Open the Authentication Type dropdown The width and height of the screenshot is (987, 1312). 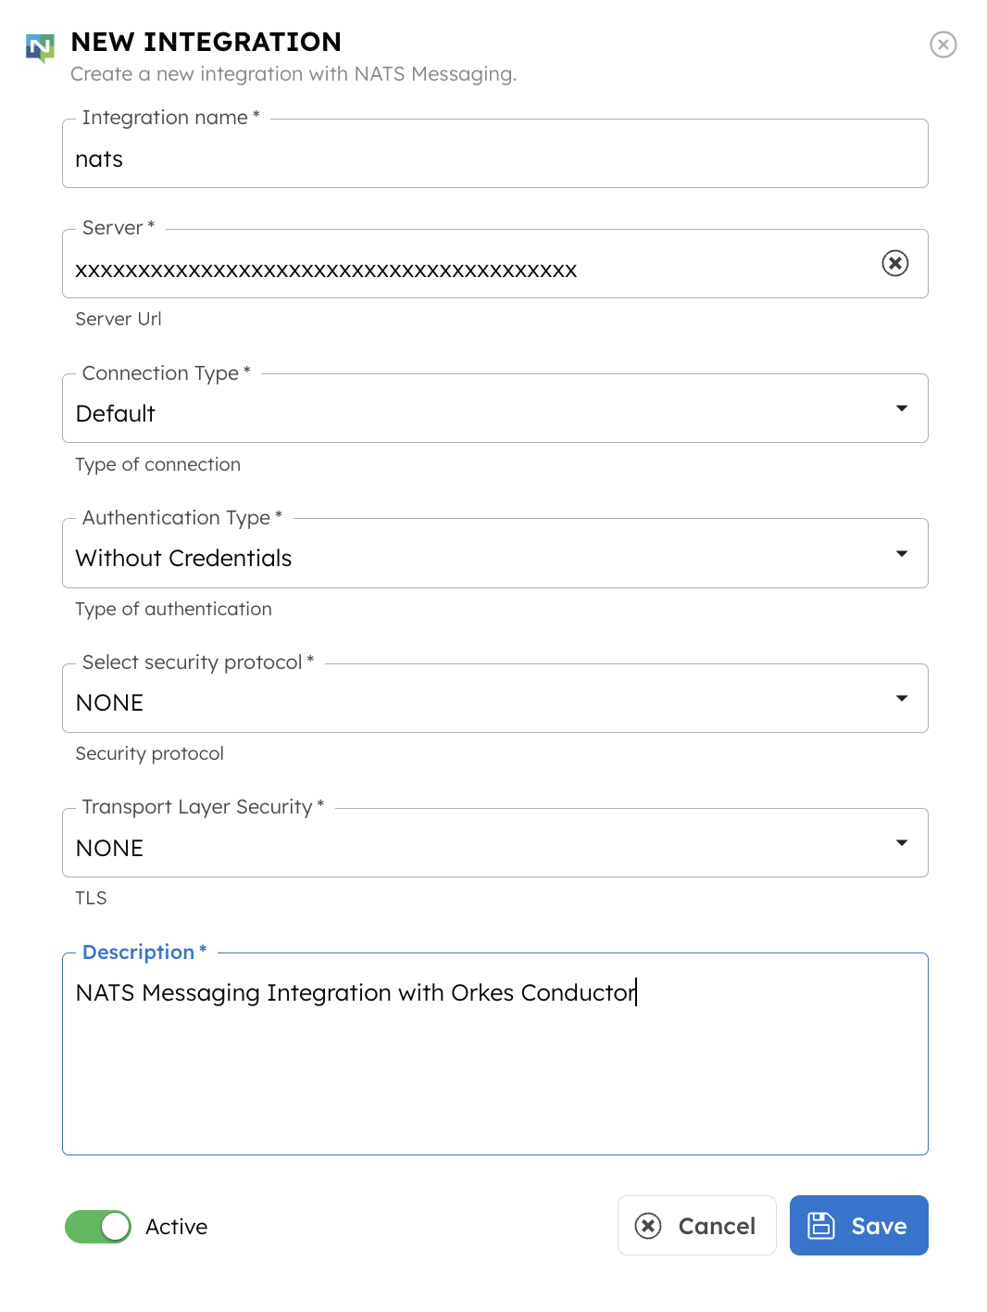[x=494, y=553]
